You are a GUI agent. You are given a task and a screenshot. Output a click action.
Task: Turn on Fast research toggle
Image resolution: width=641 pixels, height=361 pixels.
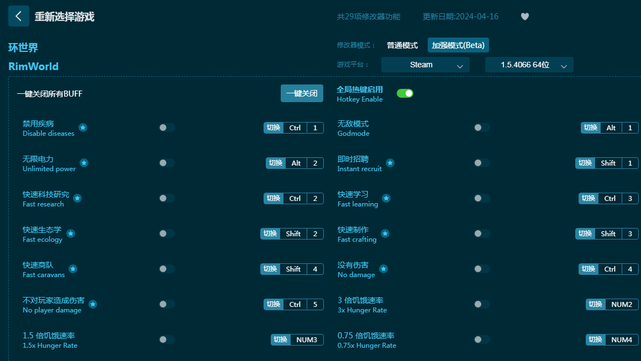coord(167,199)
